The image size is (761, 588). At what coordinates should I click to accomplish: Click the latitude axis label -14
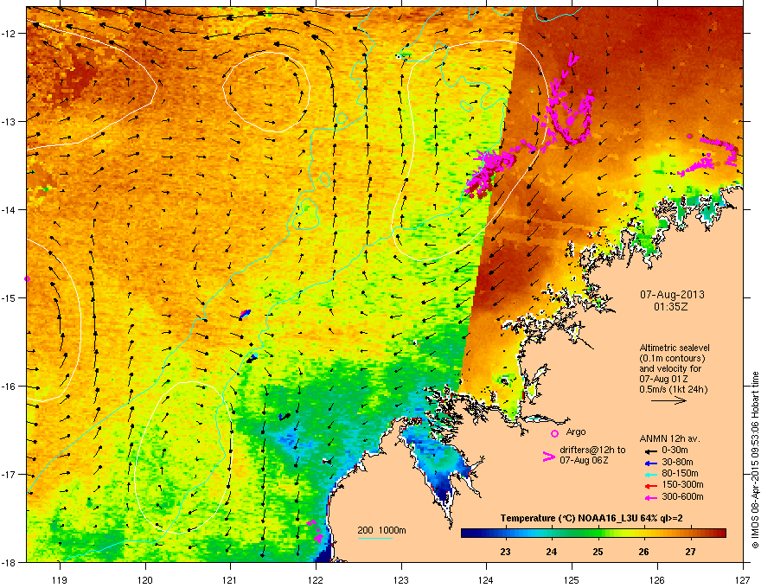click(x=9, y=209)
